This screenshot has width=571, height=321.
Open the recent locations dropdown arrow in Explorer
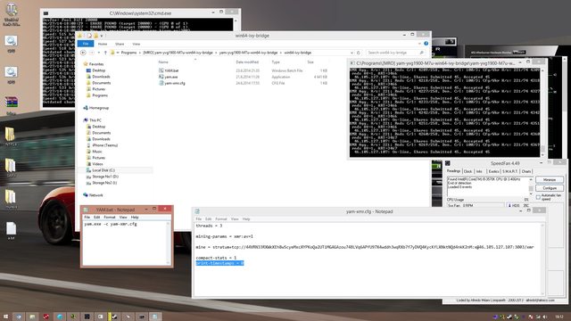point(99,53)
